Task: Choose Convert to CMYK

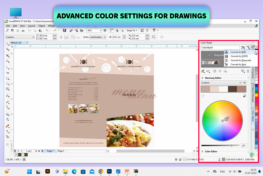Action: tap(241, 56)
